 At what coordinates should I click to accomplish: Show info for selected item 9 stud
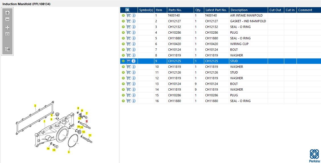coord(134,61)
